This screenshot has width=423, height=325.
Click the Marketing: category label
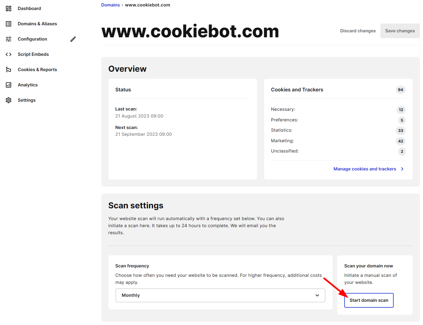282,141
